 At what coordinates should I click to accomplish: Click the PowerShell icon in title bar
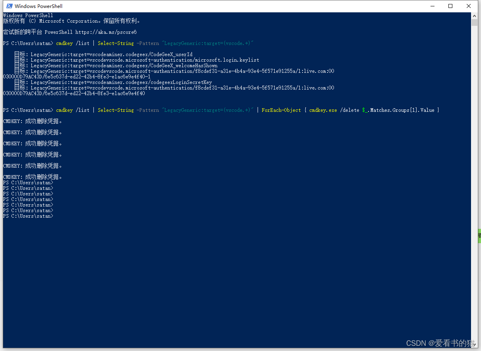9,6
